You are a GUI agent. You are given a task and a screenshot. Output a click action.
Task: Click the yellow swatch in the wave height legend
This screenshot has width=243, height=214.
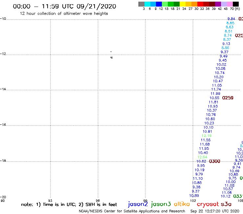[183, 4]
